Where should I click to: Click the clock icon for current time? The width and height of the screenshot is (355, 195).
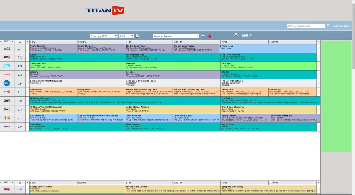tap(137, 36)
